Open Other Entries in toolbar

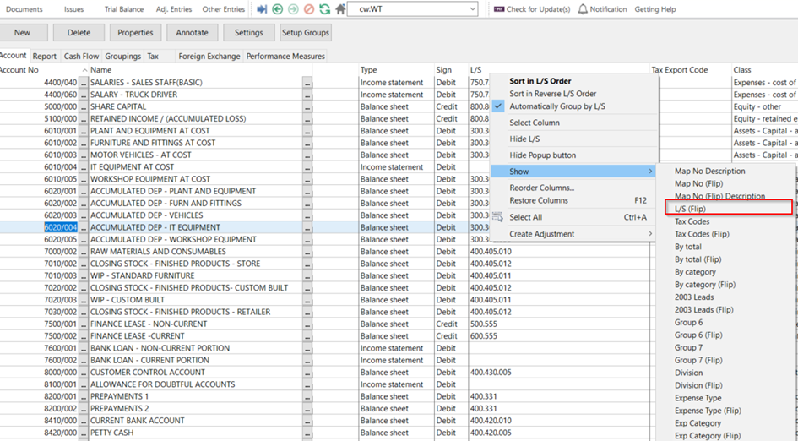point(224,9)
